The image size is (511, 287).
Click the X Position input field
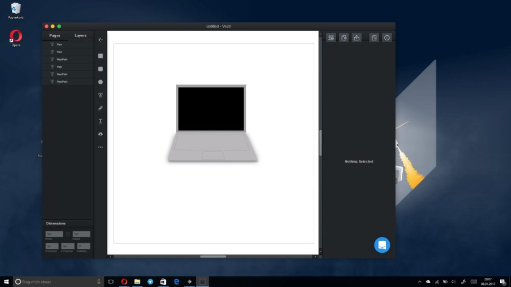tap(52, 246)
